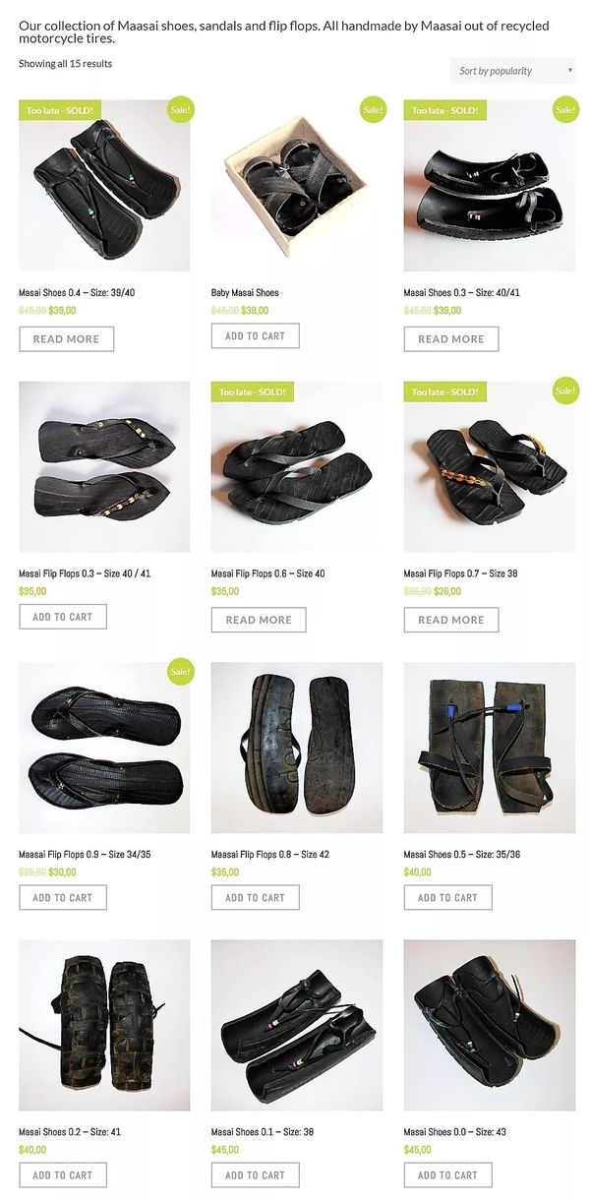The height and width of the screenshot is (1201, 590).
Task: Open the Maasai Flip Flops 0.8 product image
Action: point(297,748)
